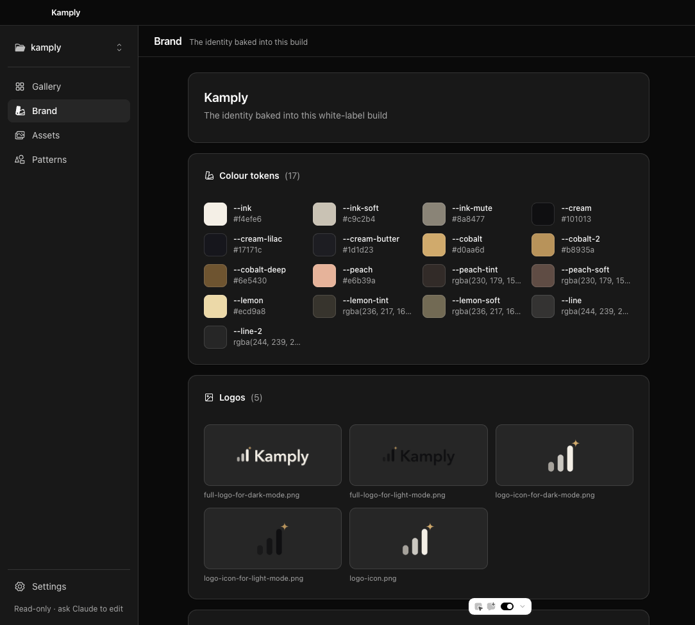Click the 'Logos' heading text

click(x=232, y=397)
